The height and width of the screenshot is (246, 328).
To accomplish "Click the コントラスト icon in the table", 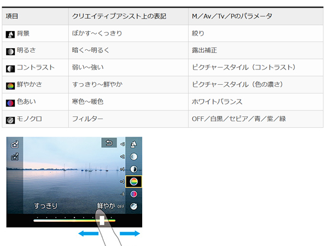I will click(10, 69).
